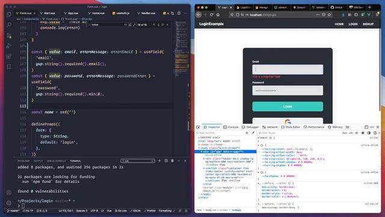The height and width of the screenshot is (217, 385).
Task: Click Prettier status bar item
Action: coord(150,211)
